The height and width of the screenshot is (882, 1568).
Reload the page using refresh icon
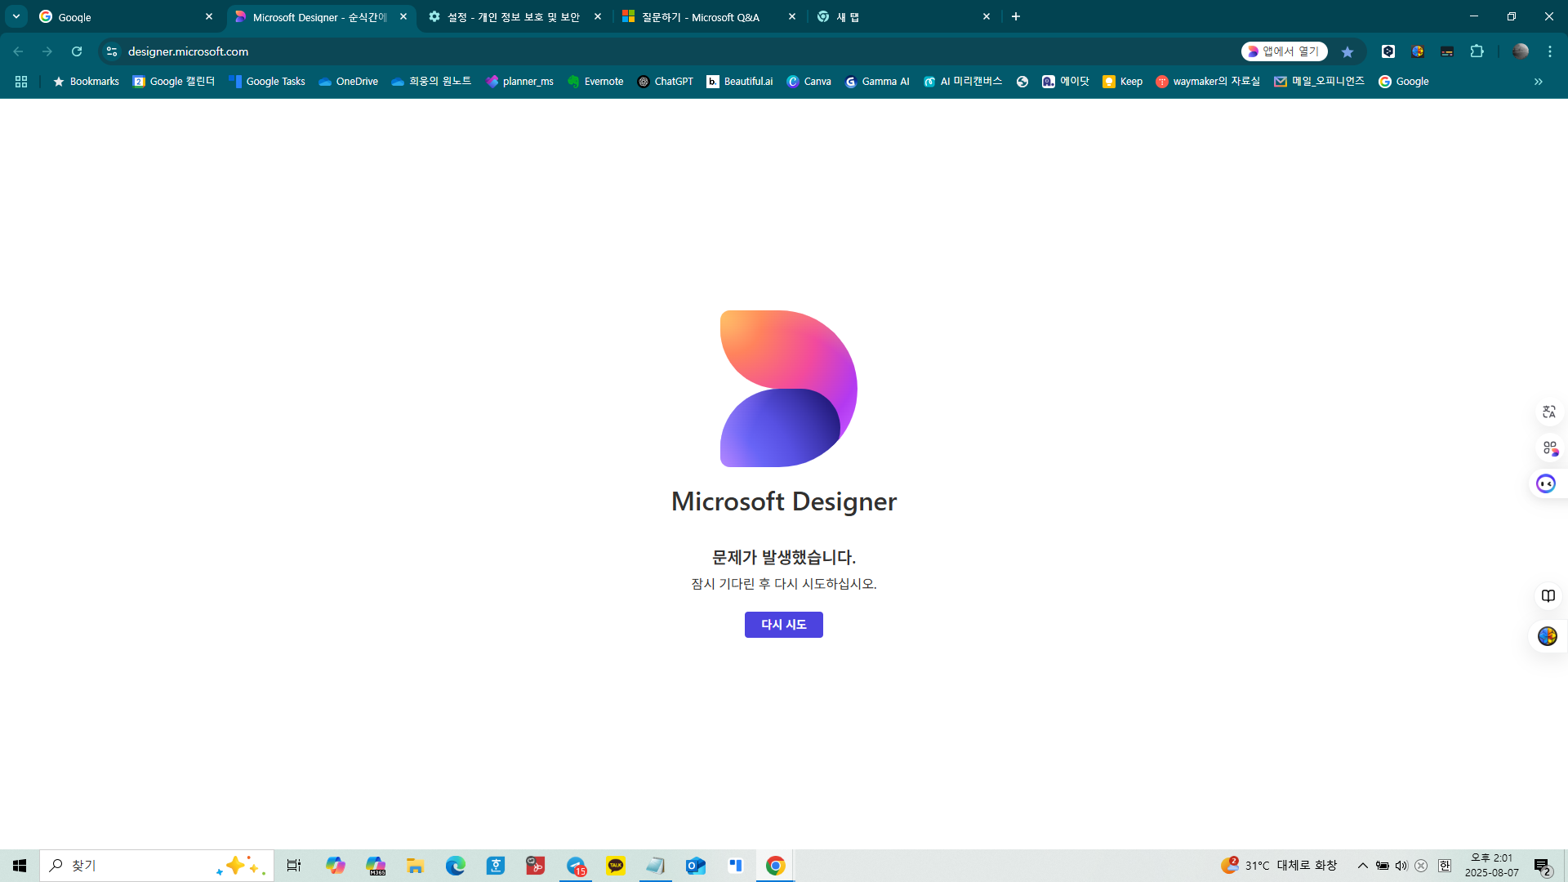(77, 51)
